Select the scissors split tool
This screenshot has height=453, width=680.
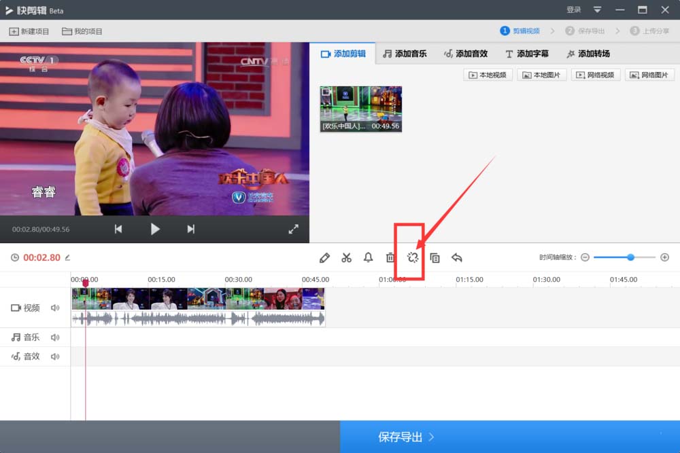[x=347, y=257]
